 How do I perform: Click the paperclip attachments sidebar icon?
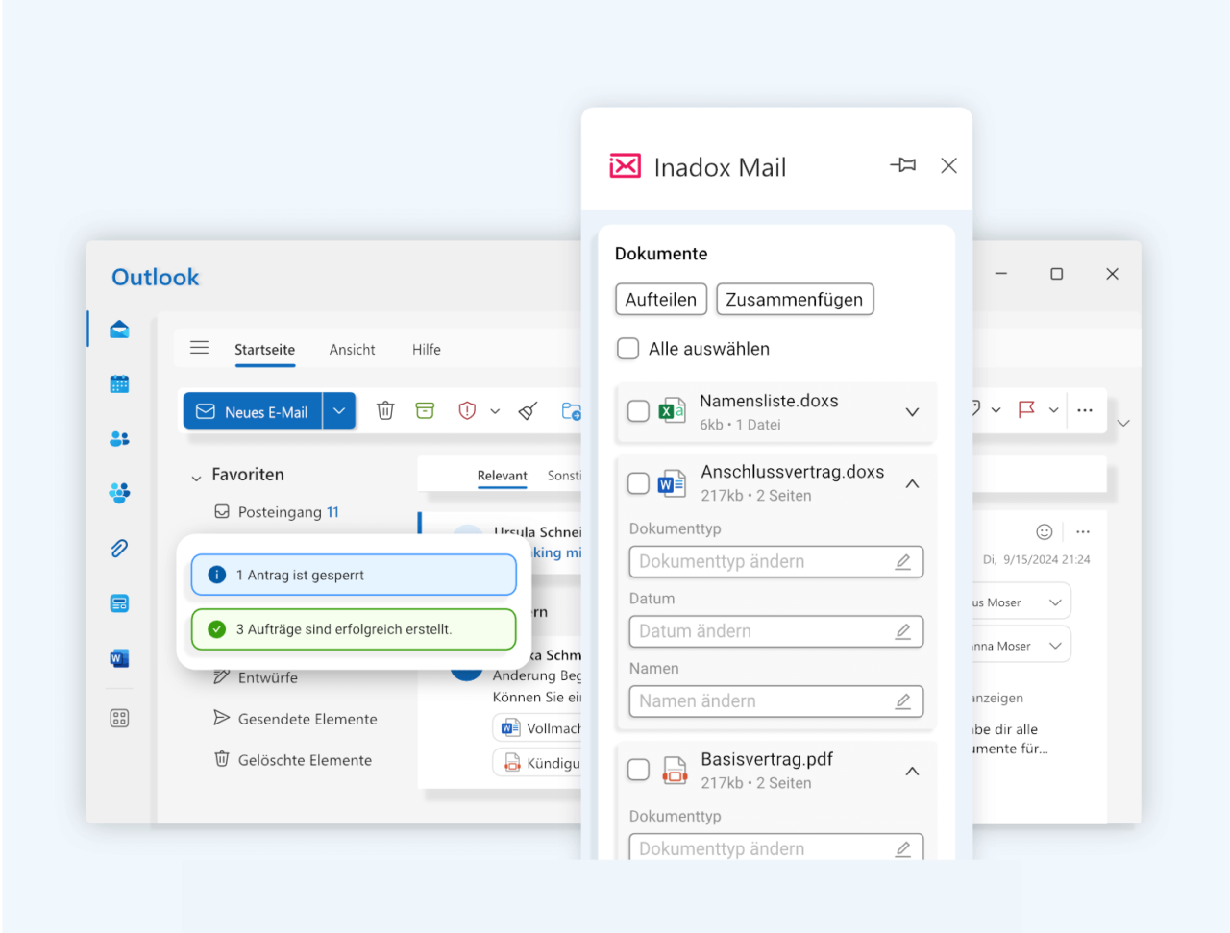point(119,549)
